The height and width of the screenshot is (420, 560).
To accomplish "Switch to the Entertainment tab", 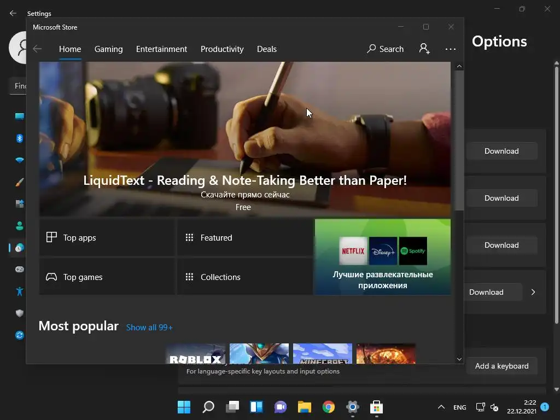I will [161, 49].
